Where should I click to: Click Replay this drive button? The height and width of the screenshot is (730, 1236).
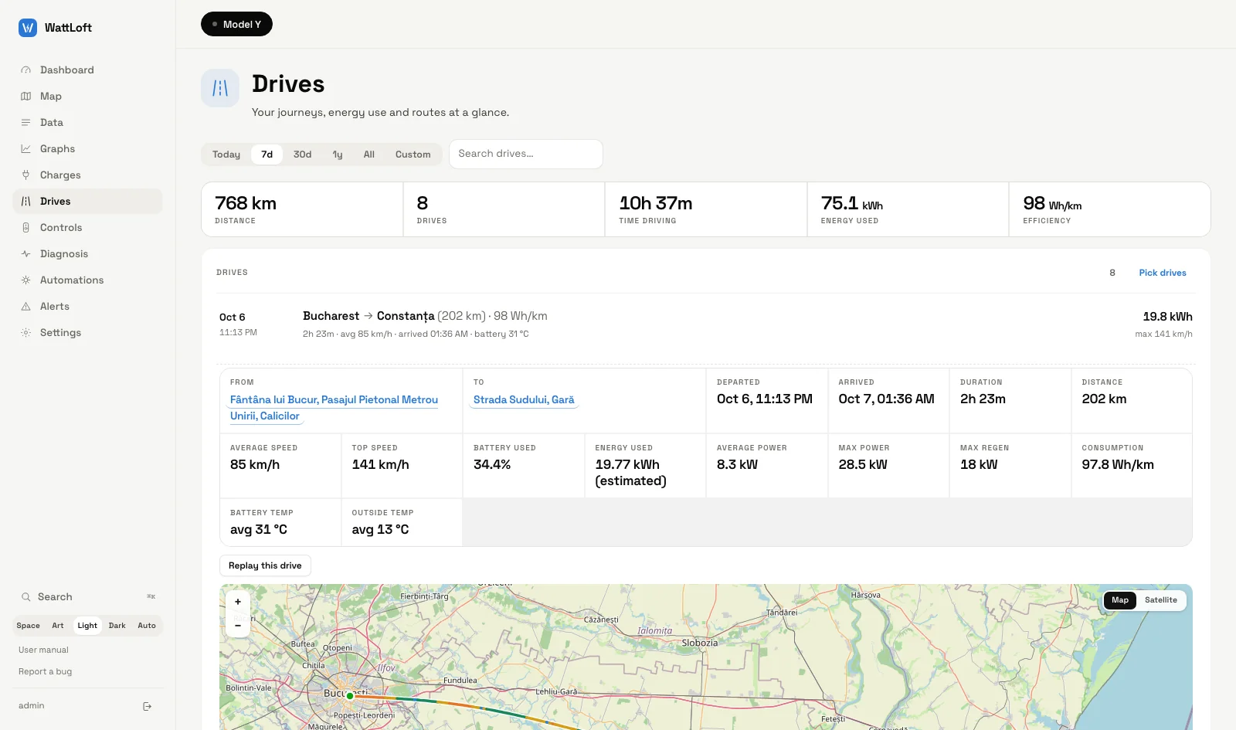[265, 565]
